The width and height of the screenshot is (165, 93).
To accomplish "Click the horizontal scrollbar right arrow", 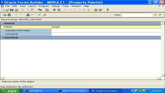I will 159,78.
